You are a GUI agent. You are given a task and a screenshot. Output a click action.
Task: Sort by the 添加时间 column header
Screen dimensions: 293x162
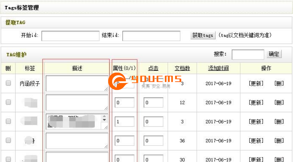coord(218,68)
